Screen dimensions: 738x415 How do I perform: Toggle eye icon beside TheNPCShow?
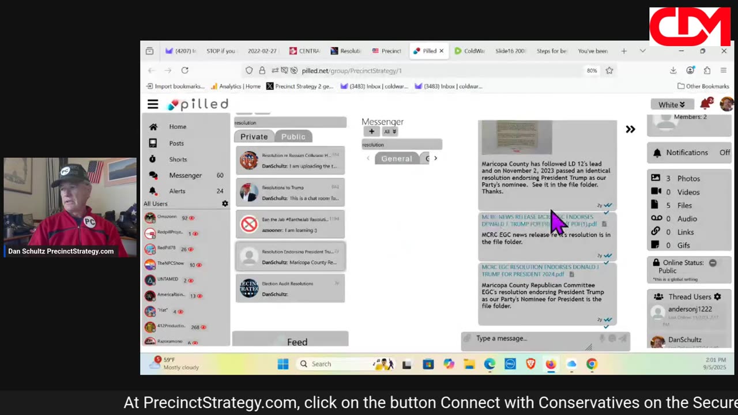199,265
